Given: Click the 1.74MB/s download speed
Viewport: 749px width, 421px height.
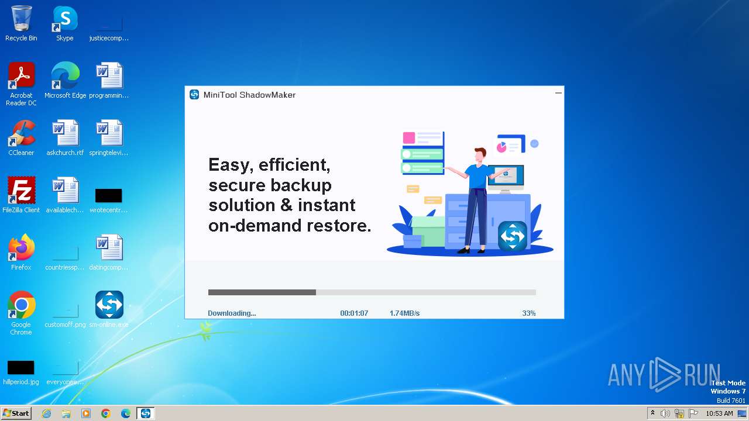Looking at the screenshot, I should (404, 313).
